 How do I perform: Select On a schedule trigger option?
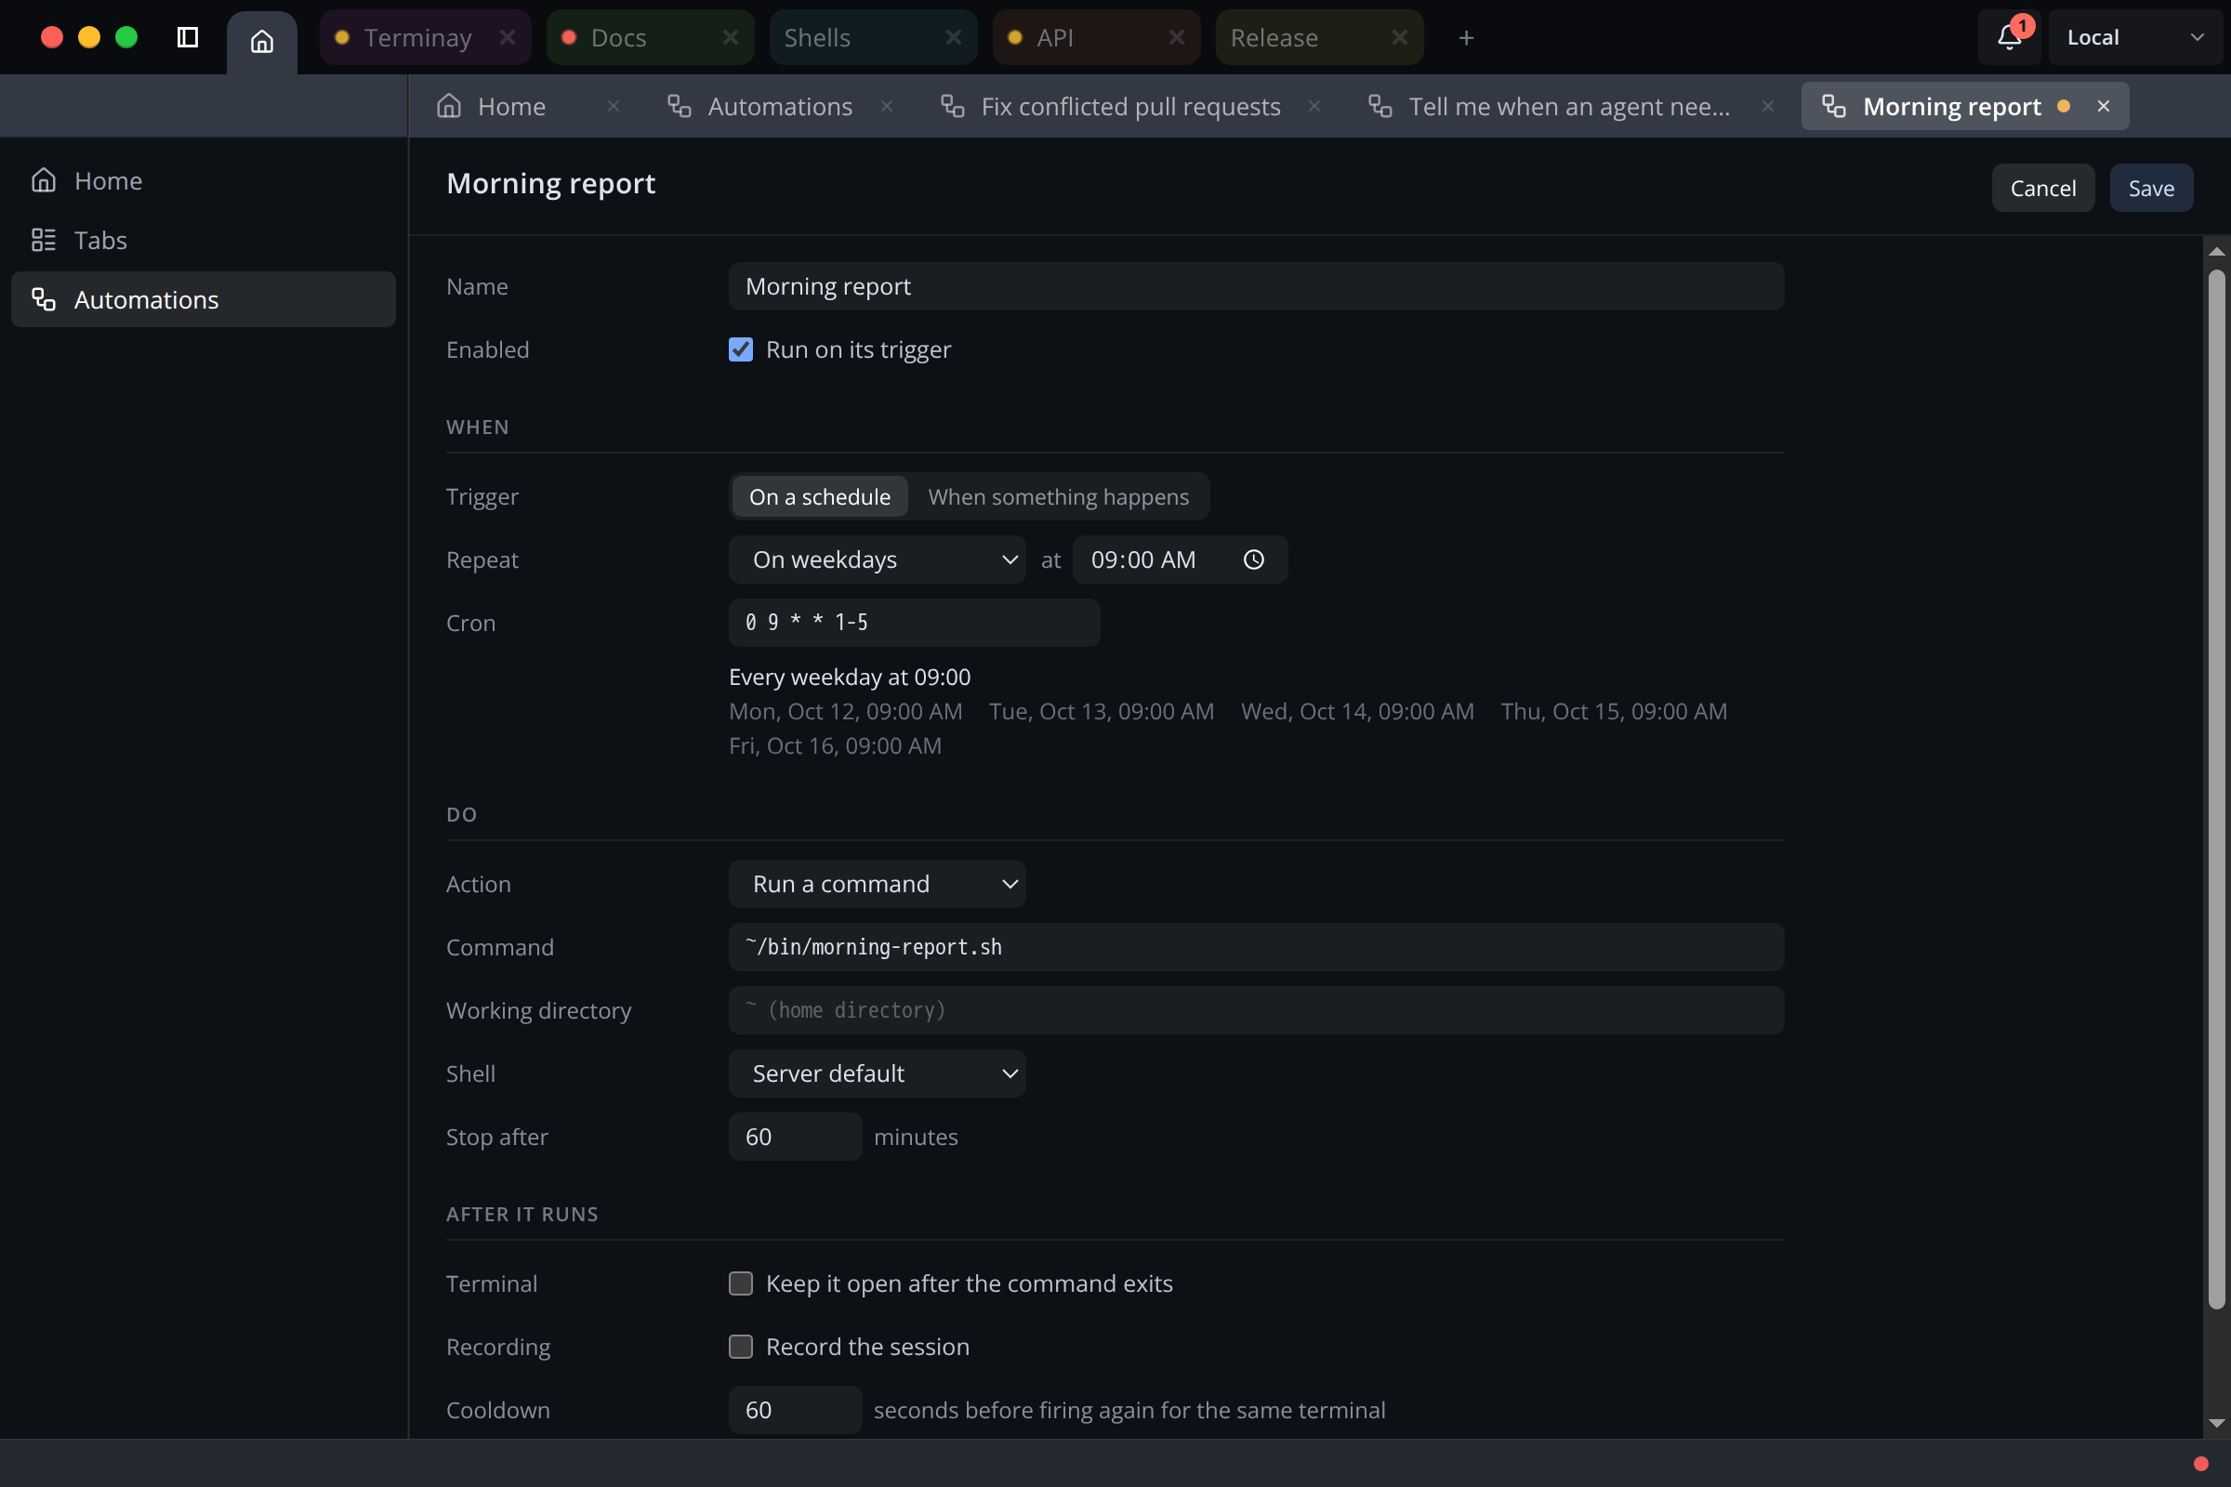click(820, 497)
